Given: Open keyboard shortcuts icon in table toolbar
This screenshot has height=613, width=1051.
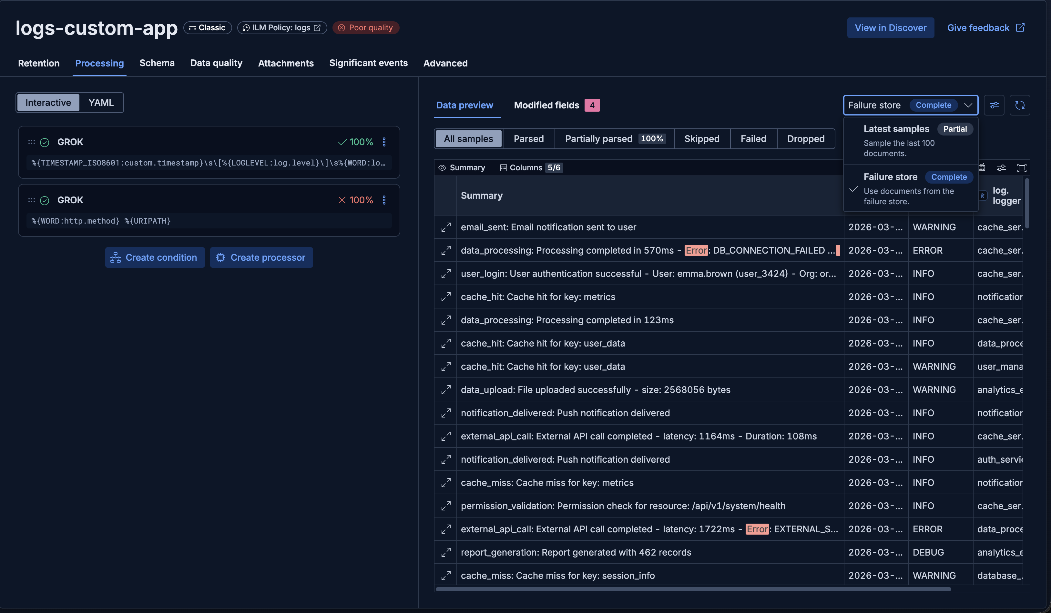Looking at the screenshot, I should [x=982, y=167].
